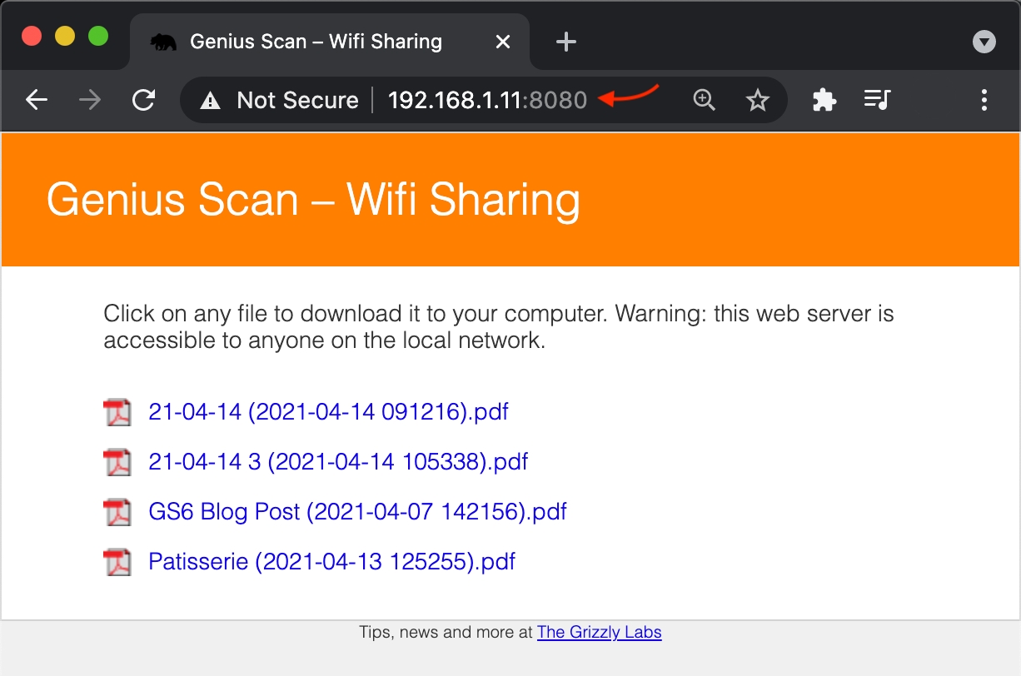Screen dimensions: 1021x676
Task: Close the Genius Scan – Wifi Sharing tab
Action: point(503,42)
